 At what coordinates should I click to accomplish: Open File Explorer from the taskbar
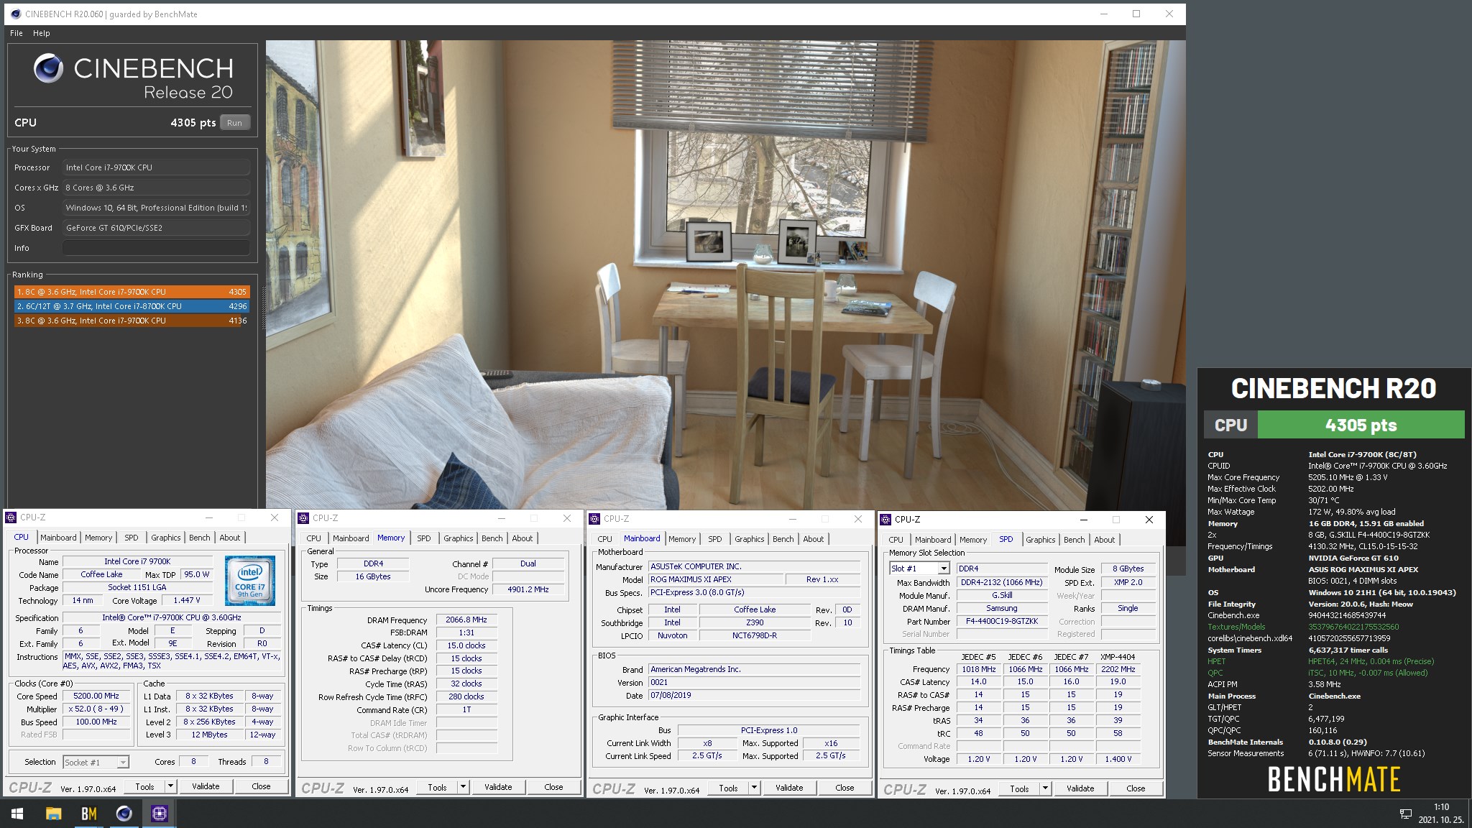coord(53,814)
